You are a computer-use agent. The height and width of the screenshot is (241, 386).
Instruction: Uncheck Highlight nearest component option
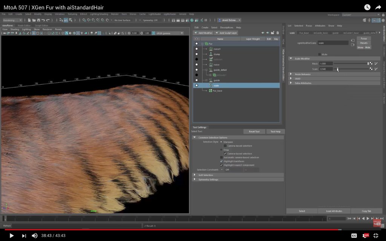(221, 165)
